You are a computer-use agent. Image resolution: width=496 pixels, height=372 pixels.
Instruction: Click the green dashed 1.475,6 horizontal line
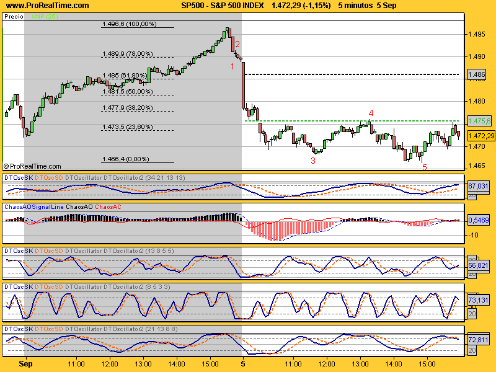[x=352, y=121]
